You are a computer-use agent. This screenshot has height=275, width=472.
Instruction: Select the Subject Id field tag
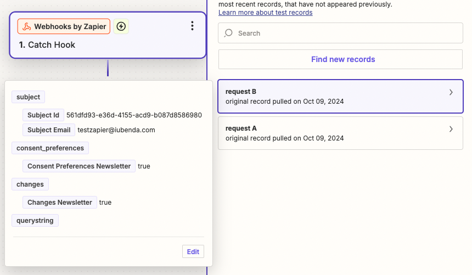click(x=43, y=115)
